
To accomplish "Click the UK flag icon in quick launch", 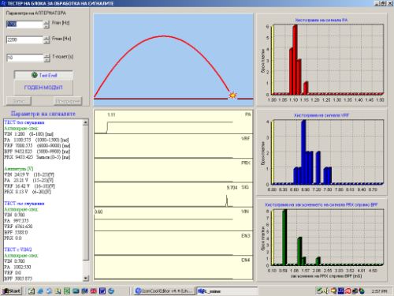I will coord(94,290).
